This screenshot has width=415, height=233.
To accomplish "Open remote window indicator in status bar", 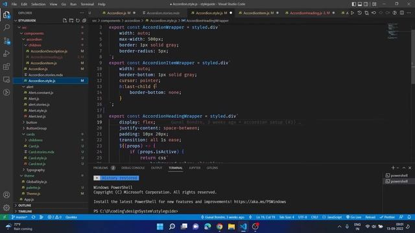I will 5,217.
